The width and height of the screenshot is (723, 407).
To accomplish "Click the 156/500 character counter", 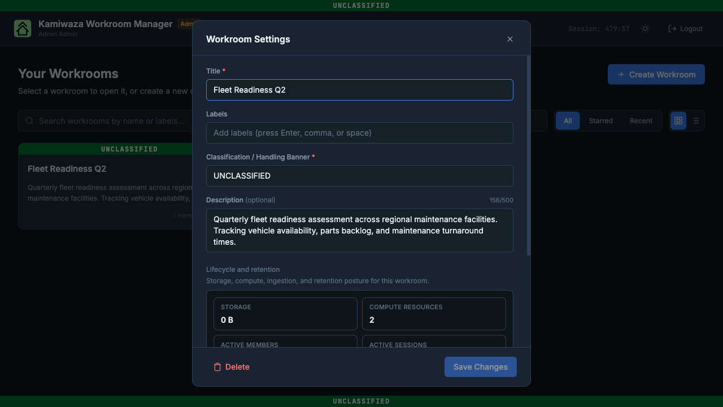I will [502, 200].
